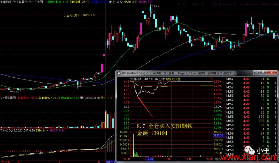Click the tick row with volume 28
Viewport: 279px width, 163px height.
[x=251, y=125]
